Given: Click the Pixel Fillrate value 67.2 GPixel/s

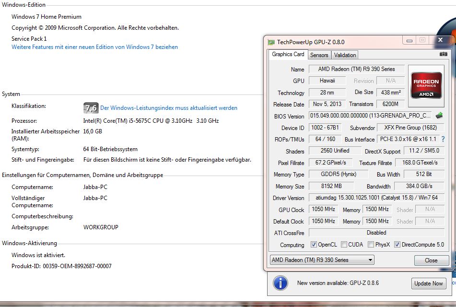Looking at the screenshot, I should pos(331,163).
